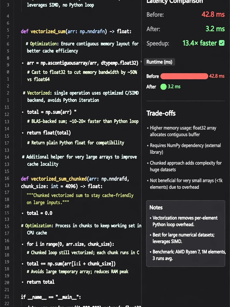Screen dimensions: 230x307
Task: Click the 'def vectorized_sum_chunked' definition line
Action: tap(75, 179)
